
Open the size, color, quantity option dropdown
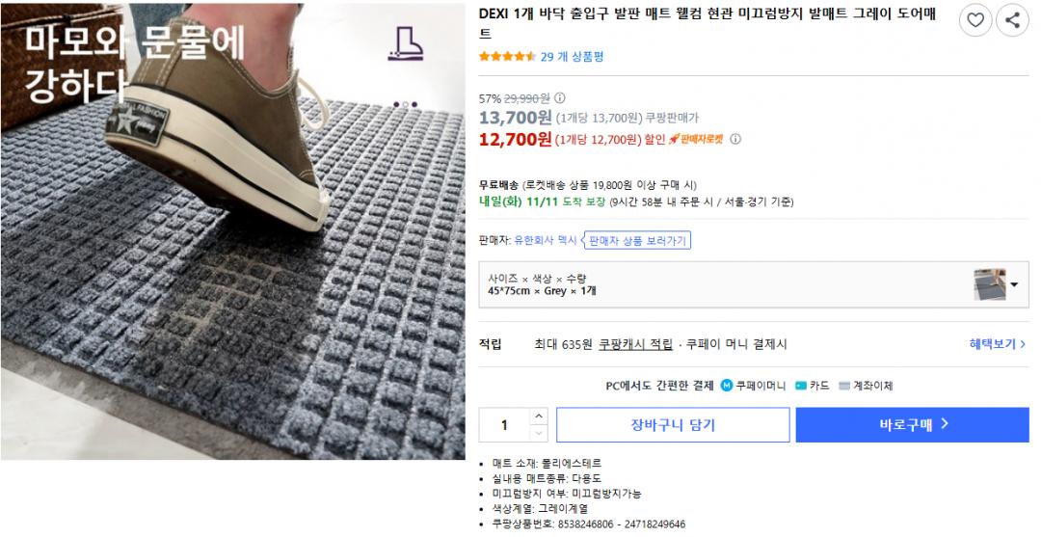click(1013, 284)
